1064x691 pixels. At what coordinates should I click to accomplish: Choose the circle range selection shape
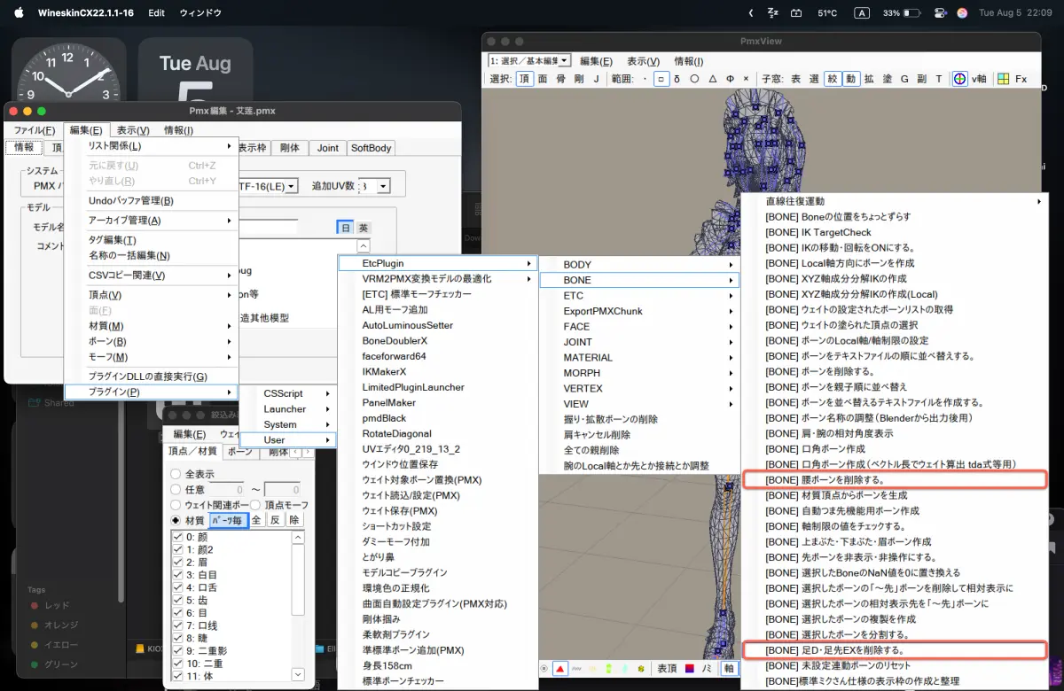click(694, 79)
